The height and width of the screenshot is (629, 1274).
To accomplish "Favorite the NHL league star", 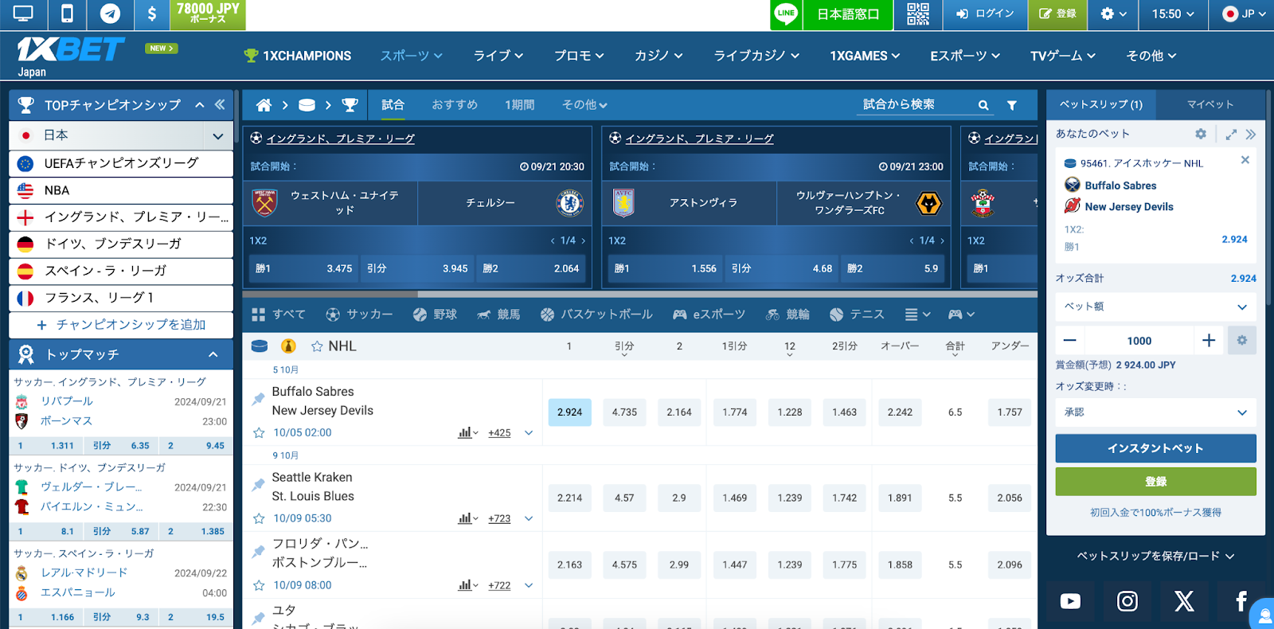I will coord(317,346).
